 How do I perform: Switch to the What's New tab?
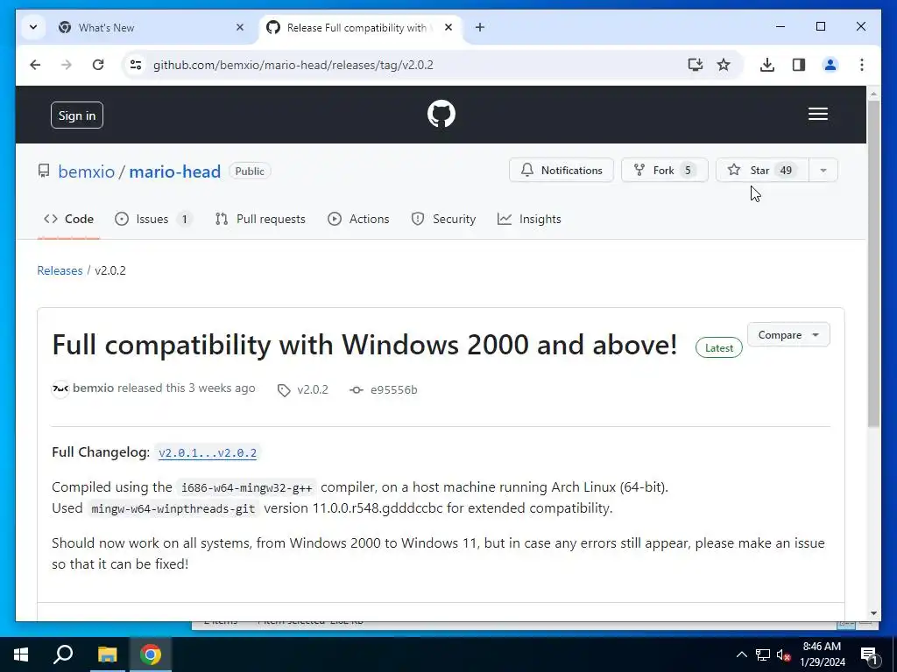[x=150, y=27]
